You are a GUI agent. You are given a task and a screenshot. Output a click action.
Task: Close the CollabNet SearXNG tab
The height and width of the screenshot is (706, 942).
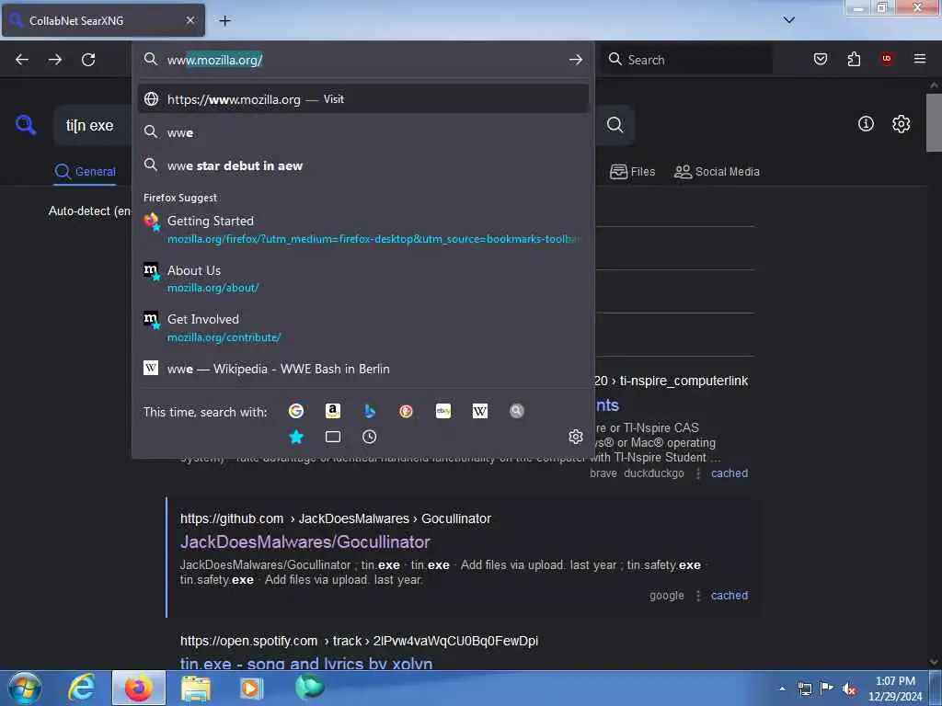190,20
